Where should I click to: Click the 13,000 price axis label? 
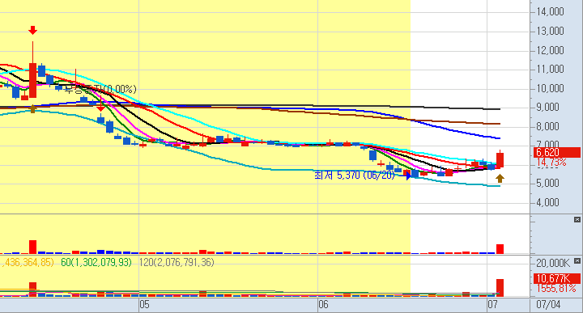click(x=550, y=31)
